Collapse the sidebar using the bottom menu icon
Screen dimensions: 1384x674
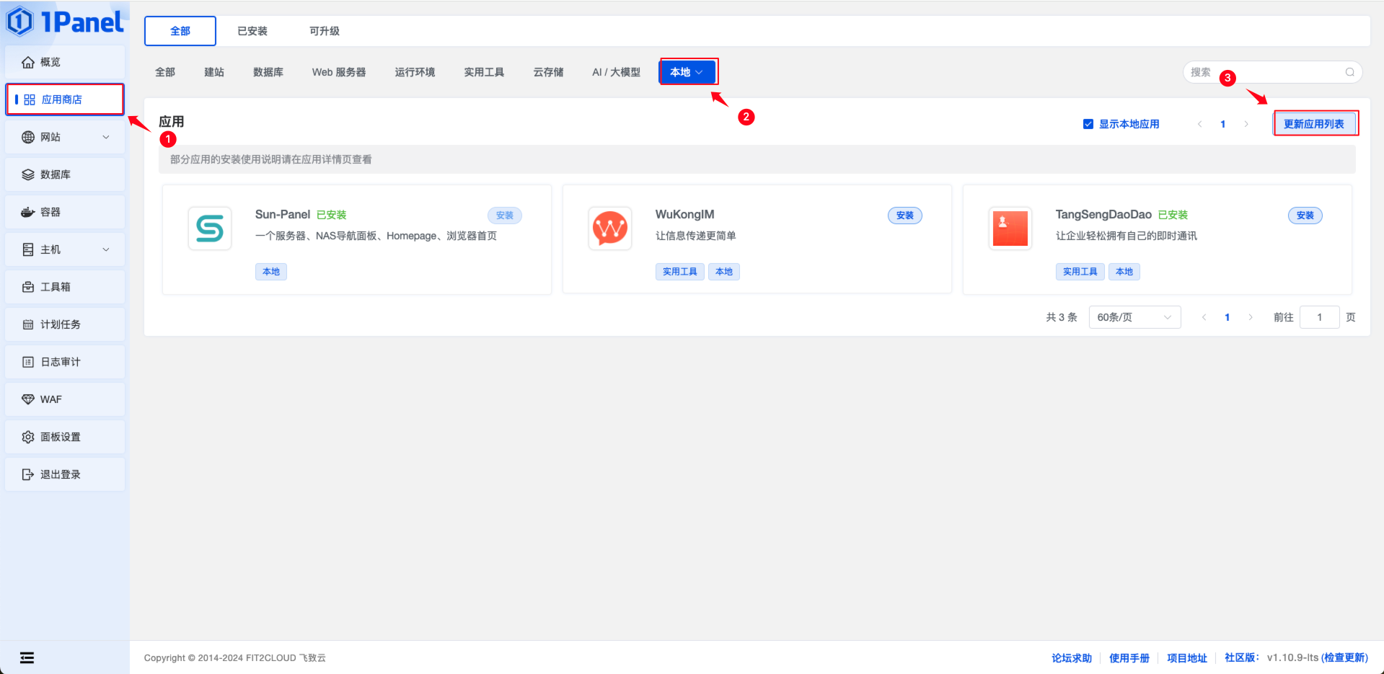[27, 657]
